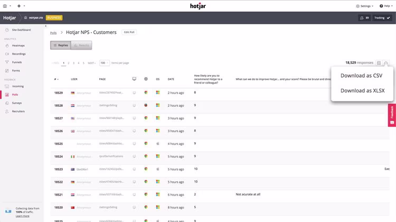Collapse the sidebar with the arrow

click(46, 26)
